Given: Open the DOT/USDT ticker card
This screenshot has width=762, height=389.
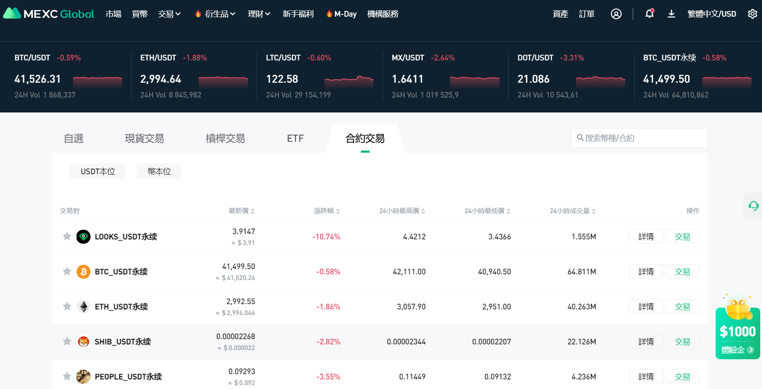Looking at the screenshot, I should [571, 76].
